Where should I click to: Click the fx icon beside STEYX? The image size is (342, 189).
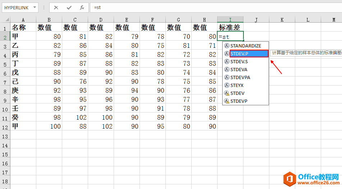pos(227,85)
